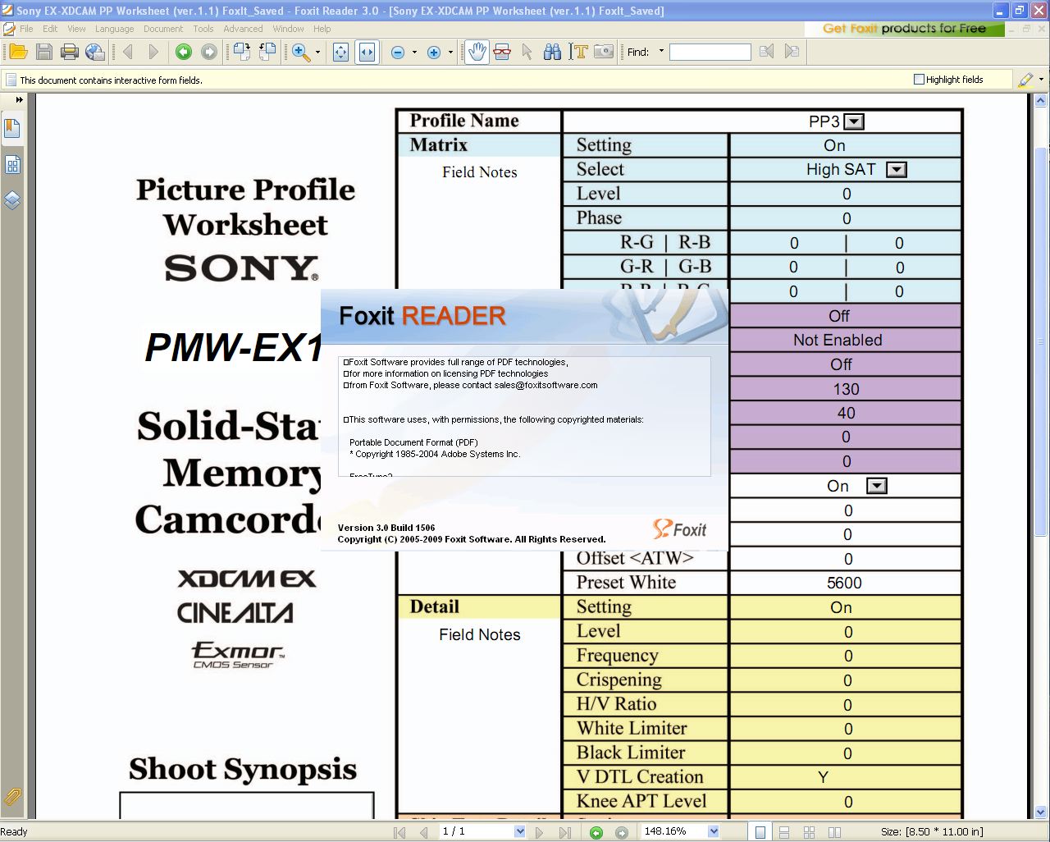Click Find Previous button at toolbar end

792,52
